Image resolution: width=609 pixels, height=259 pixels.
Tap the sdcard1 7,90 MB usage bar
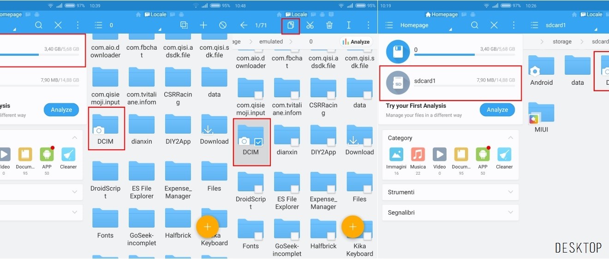point(465,86)
